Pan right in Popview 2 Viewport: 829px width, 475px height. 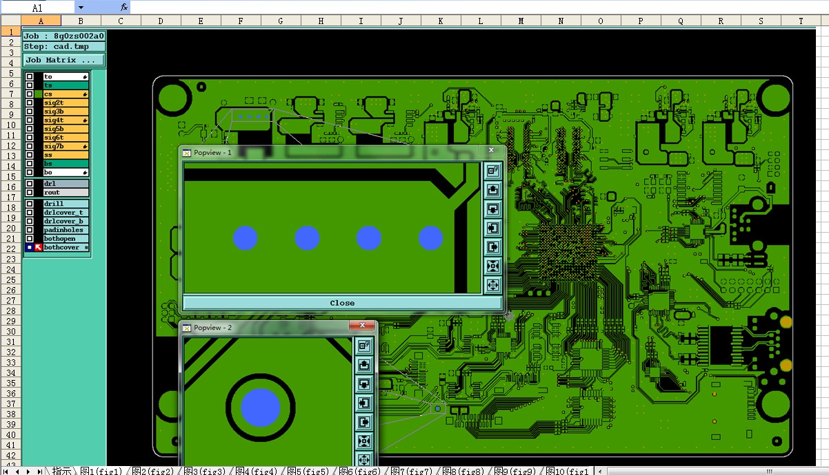pyautogui.click(x=364, y=422)
